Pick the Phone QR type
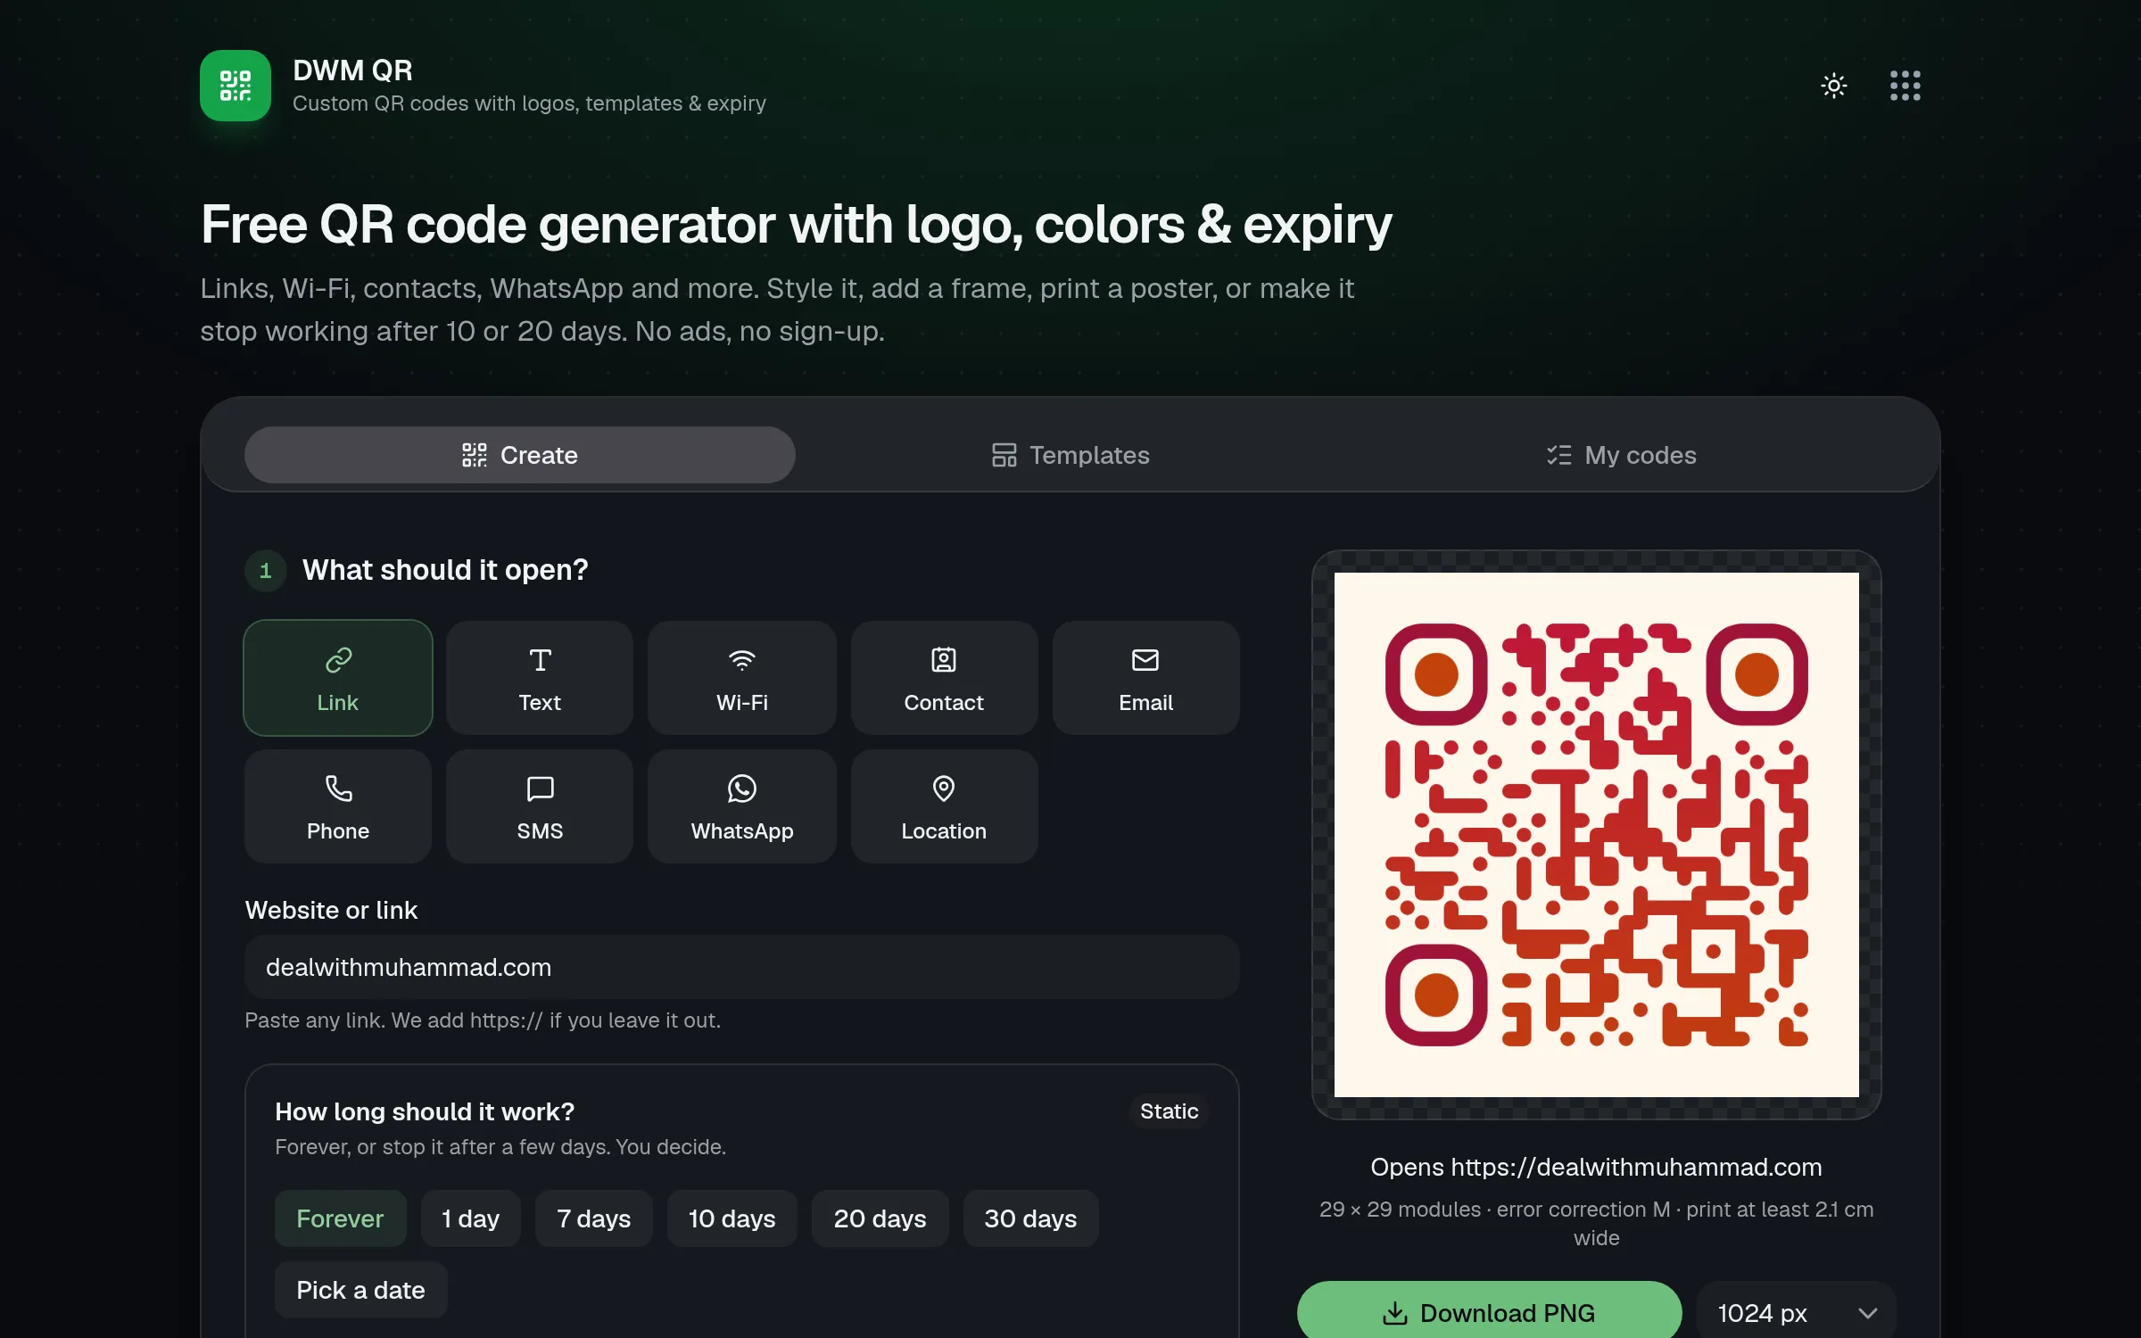 pos(338,806)
